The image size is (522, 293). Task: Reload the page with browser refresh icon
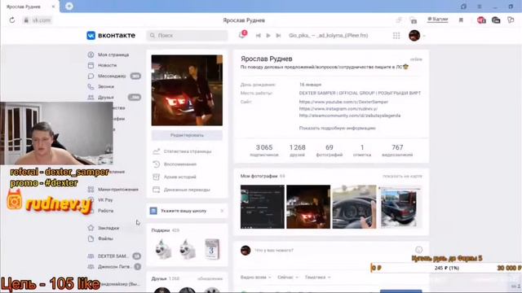[x=12, y=20]
